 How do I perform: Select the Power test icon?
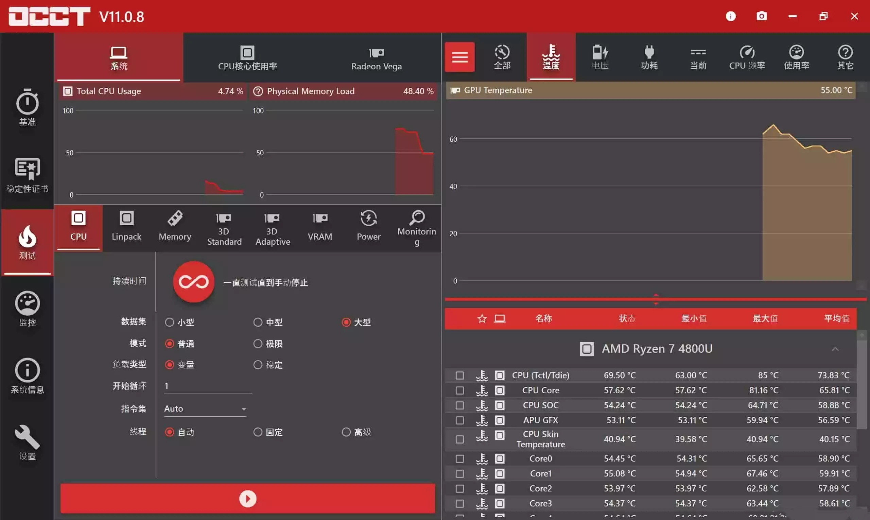click(x=368, y=226)
